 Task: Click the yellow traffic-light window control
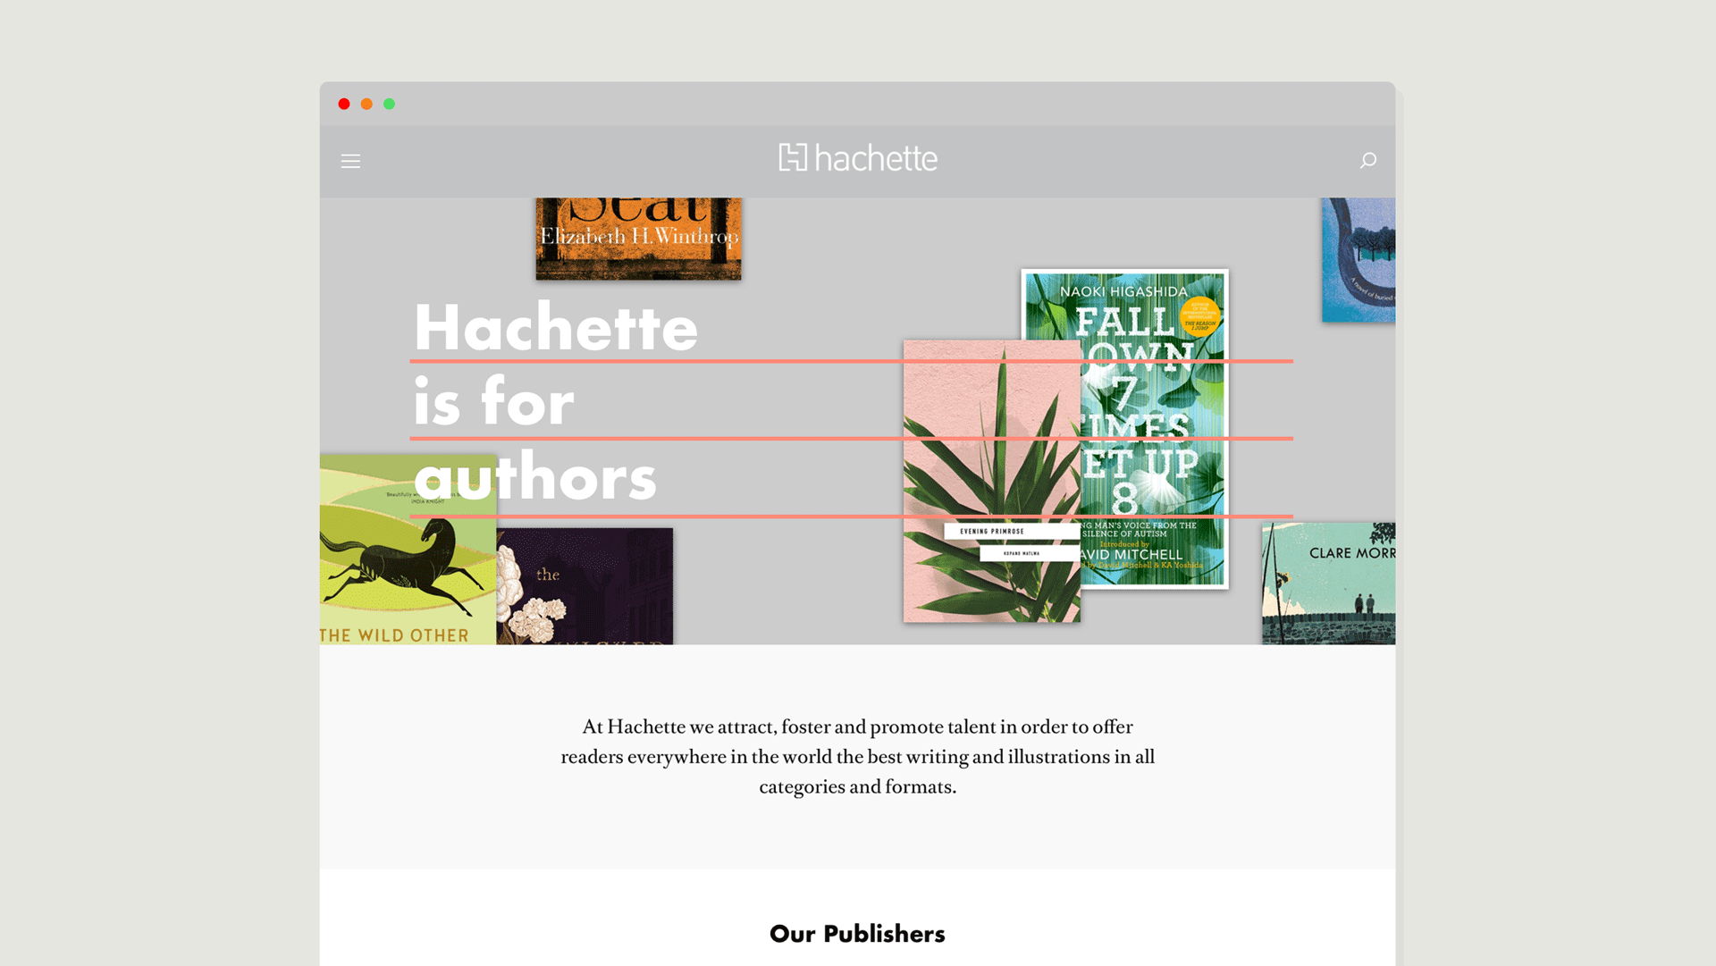[366, 104]
